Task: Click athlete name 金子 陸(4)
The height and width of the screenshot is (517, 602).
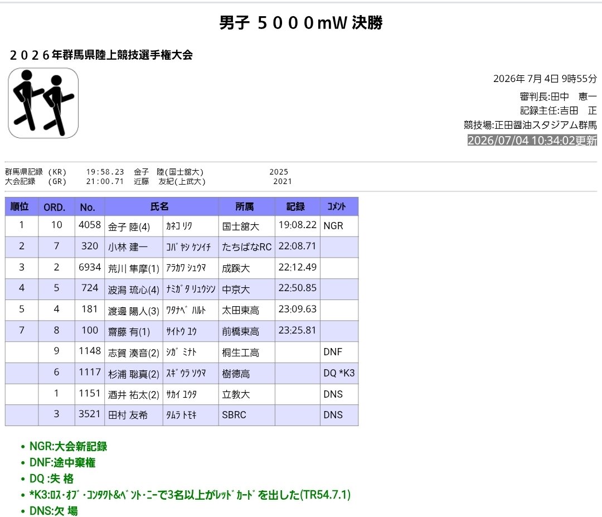Action: 129,226
